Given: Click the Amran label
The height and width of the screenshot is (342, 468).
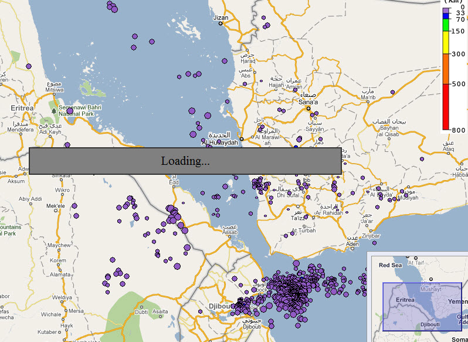Looking at the screenshot, I should click(x=294, y=87).
